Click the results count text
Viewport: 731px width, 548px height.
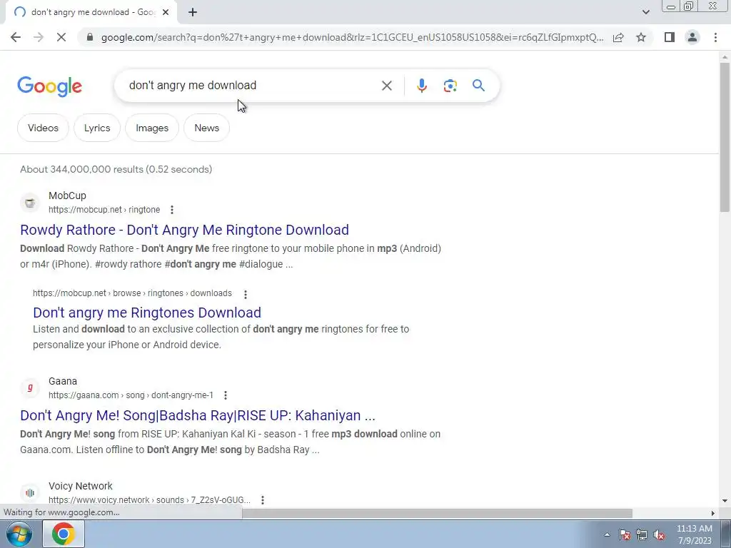click(116, 169)
